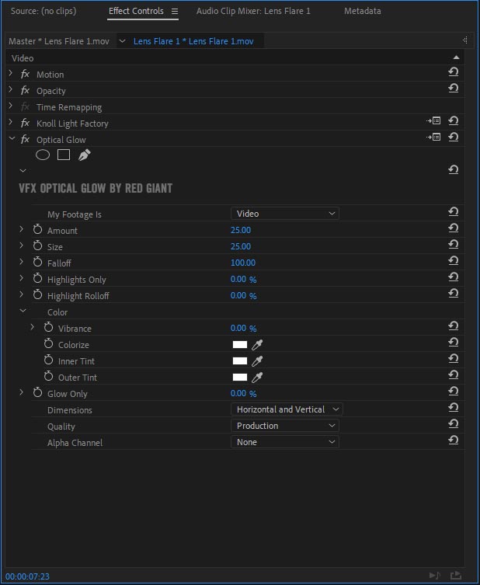
Task: Reset the Amount parameter
Action: pos(453,228)
